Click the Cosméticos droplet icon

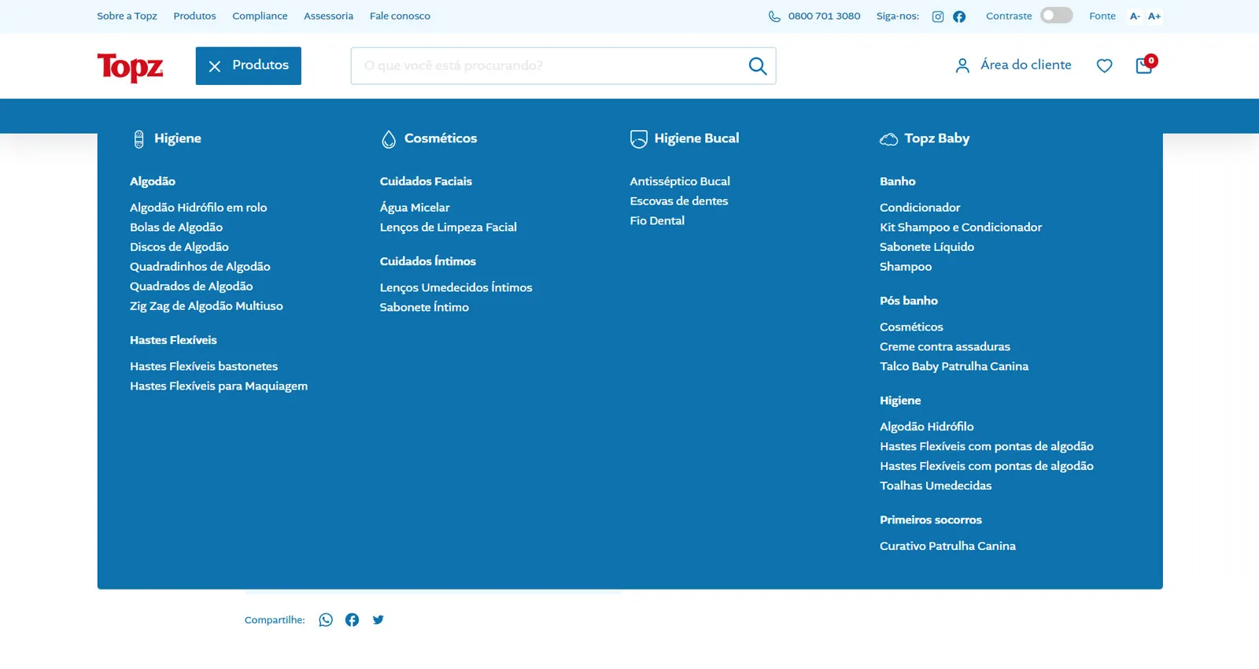coord(389,139)
